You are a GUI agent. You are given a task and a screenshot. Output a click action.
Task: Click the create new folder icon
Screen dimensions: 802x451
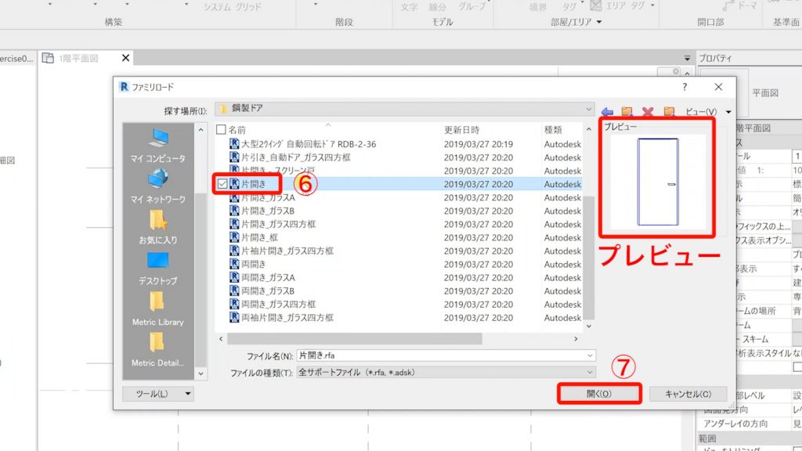pyautogui.click(x=670, y=111)
